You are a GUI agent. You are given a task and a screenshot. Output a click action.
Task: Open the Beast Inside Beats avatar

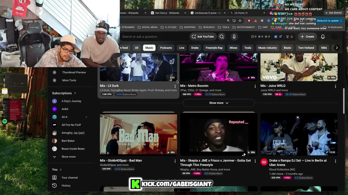tap(54, 149)
